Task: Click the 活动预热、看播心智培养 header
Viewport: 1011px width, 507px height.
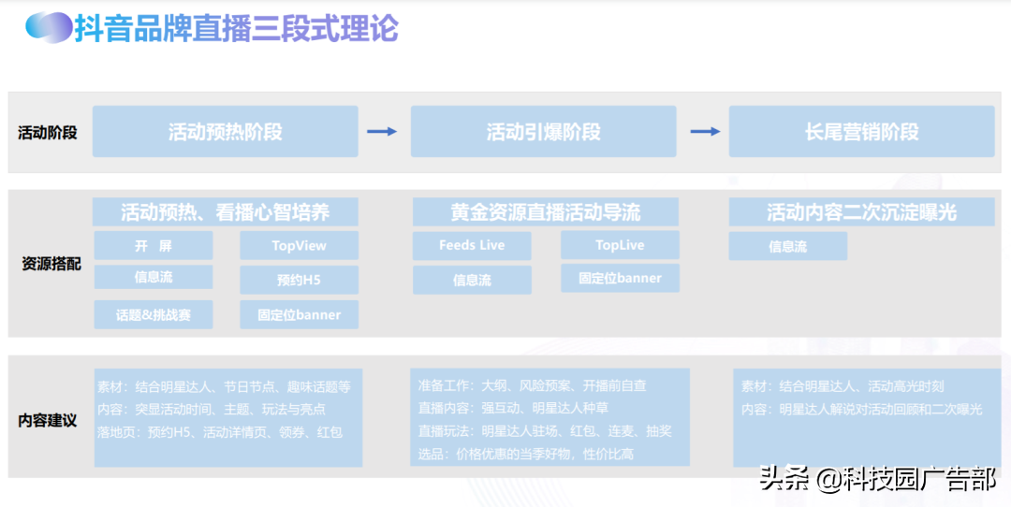Action: (x=225, y=212)
